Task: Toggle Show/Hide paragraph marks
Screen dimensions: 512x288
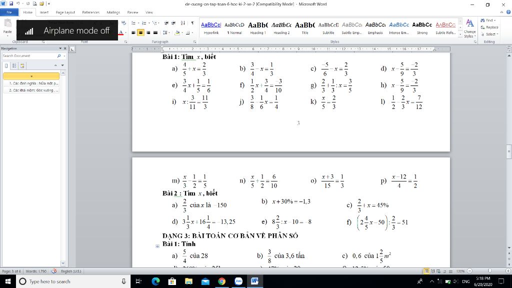Action: [x=192, y=23]
